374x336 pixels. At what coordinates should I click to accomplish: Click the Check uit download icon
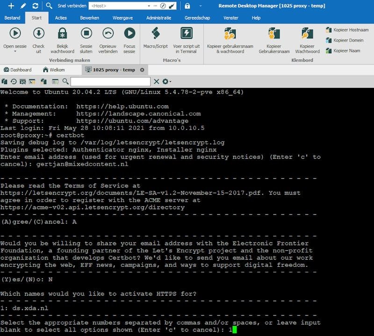(x=39, y=33)
